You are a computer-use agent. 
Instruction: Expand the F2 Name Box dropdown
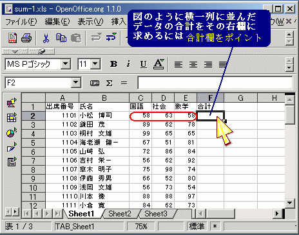click(x=75, y=83)
